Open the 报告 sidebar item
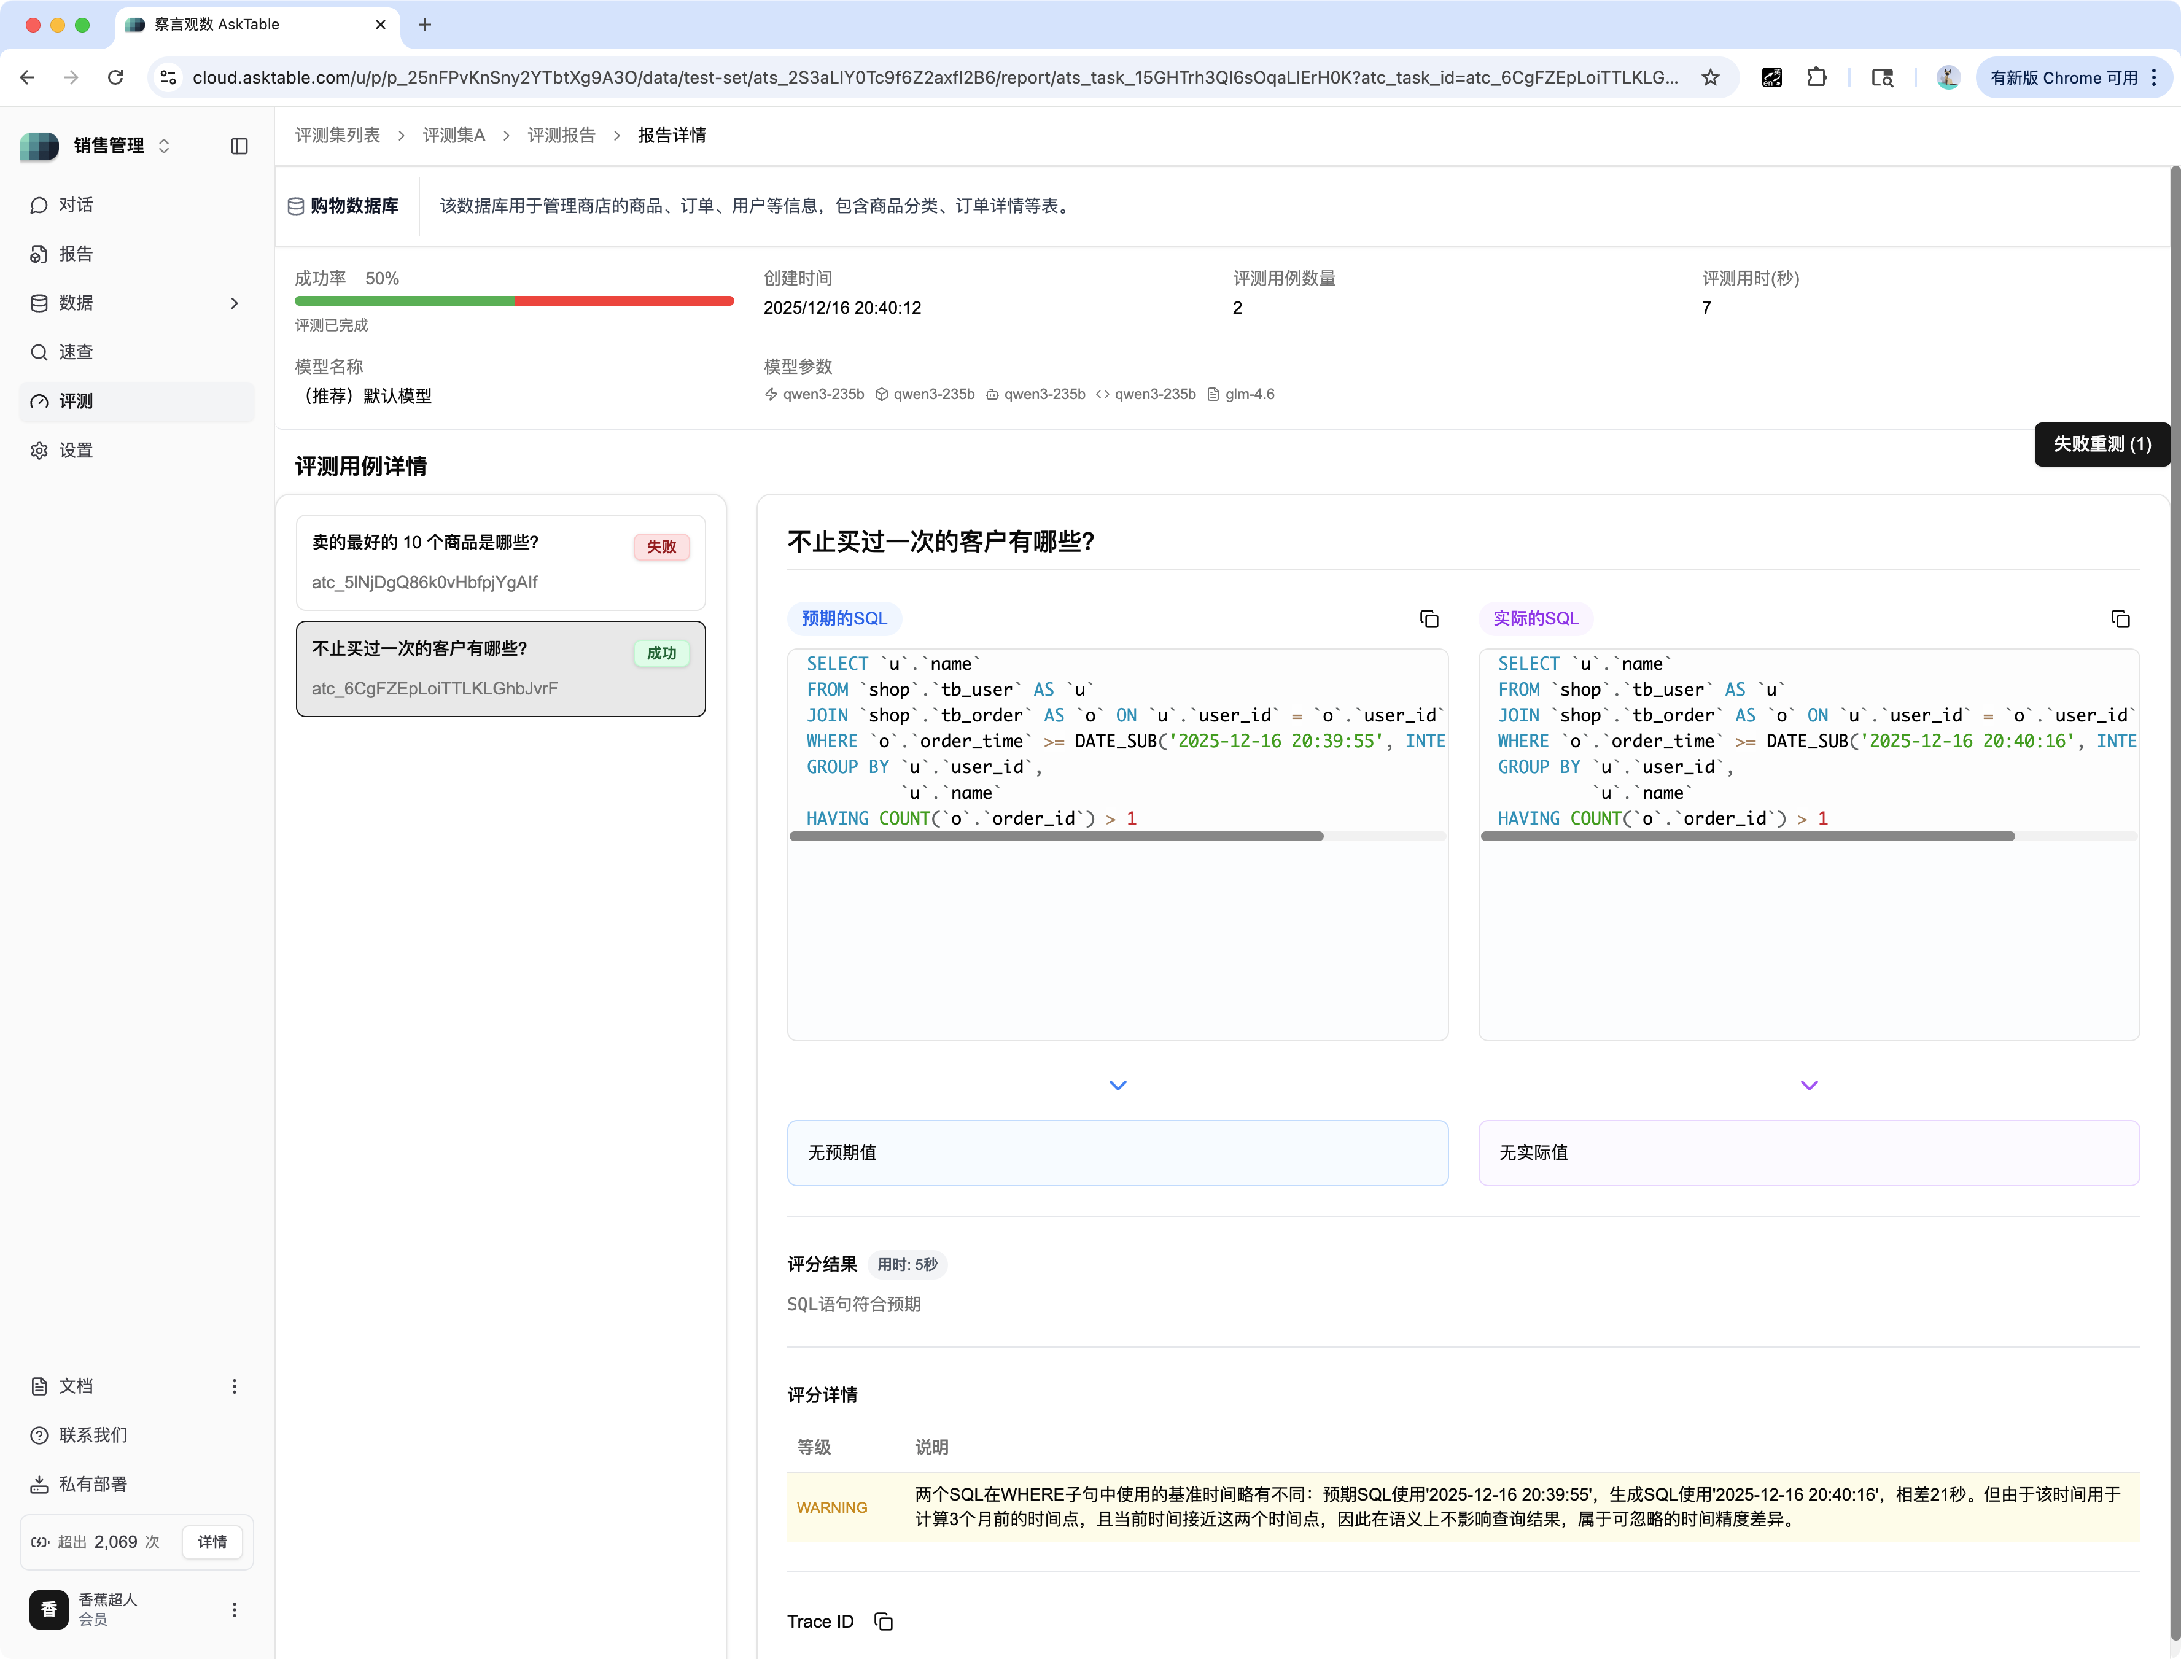Image resolution: width=2181 pixels, height=1659 pixels. tap(75, 254)
